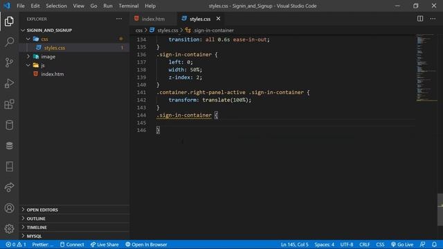The width and height of the screenshot is (443, 249).
Task: Open the Manage gear icon
Action: [9, 229]
